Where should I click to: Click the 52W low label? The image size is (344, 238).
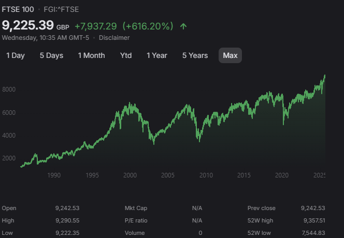259,233
